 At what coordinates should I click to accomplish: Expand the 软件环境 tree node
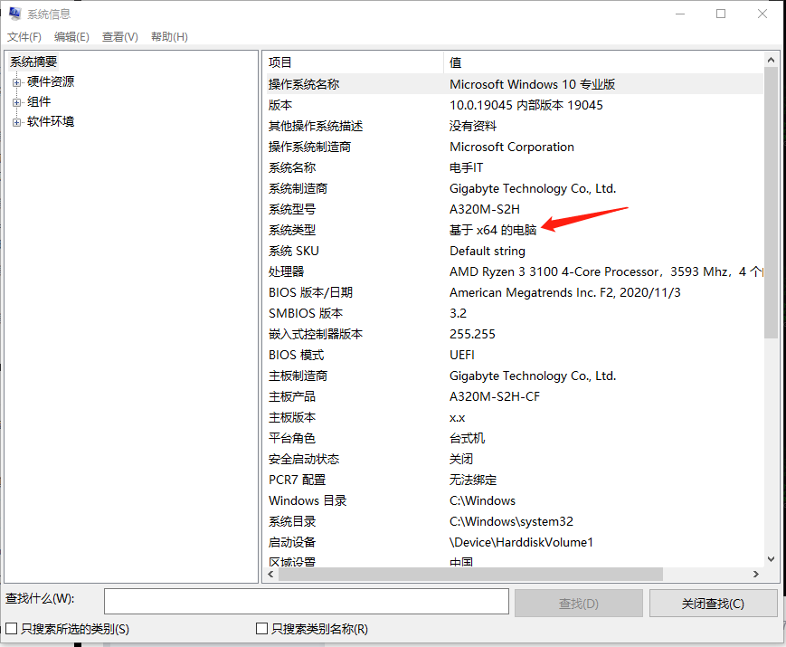[16, 122]
